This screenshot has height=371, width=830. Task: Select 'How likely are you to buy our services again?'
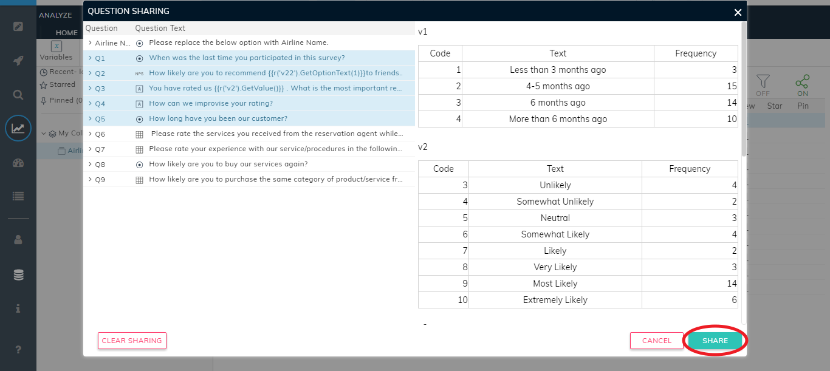coord(228,165)
